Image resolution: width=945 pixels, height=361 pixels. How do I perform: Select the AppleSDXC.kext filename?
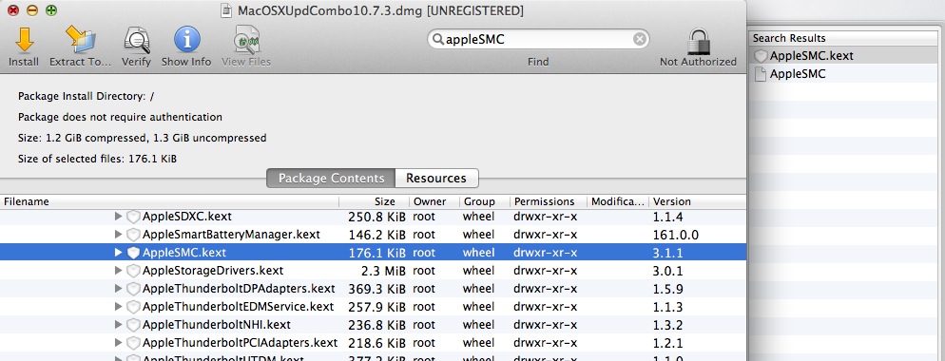(187, 217)
